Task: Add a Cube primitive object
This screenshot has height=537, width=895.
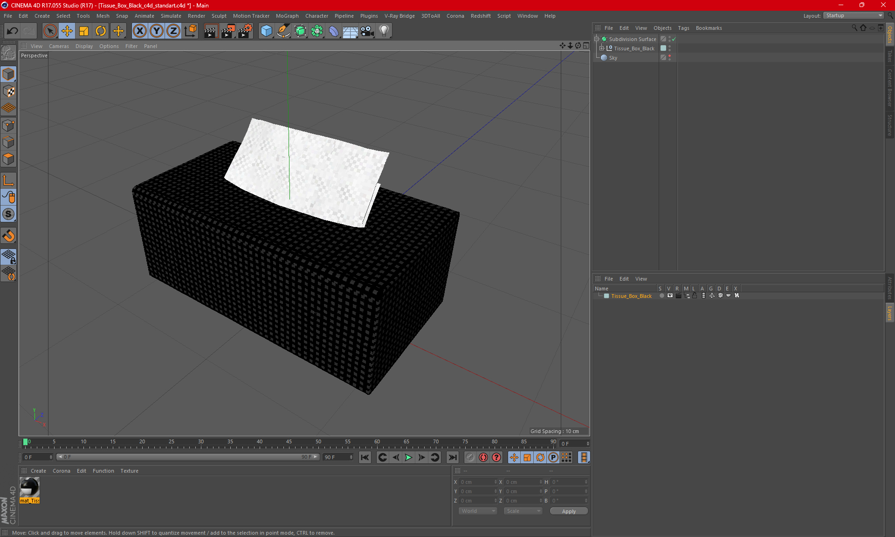Action: [x=266, y=31]
